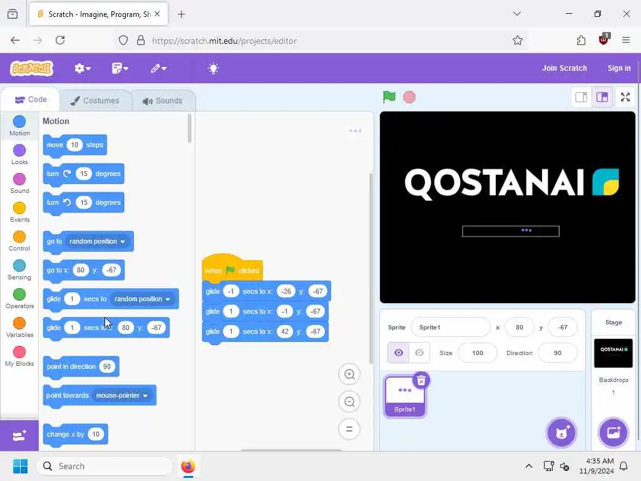Reload the browser page

point(60,40)
